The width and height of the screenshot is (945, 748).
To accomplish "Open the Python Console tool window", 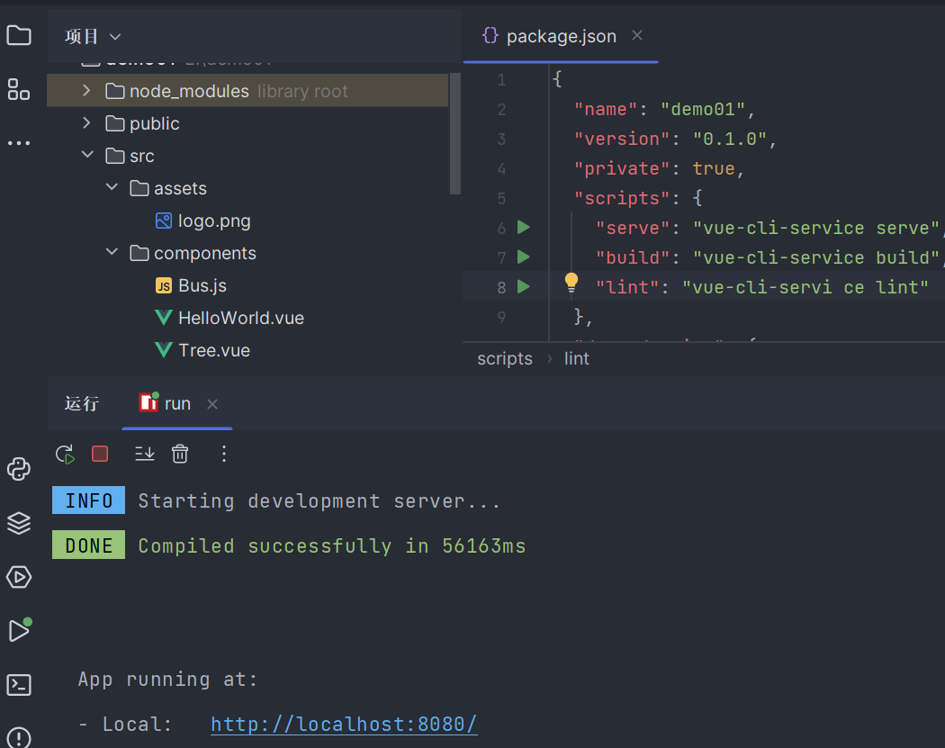I will click(19, 469).
